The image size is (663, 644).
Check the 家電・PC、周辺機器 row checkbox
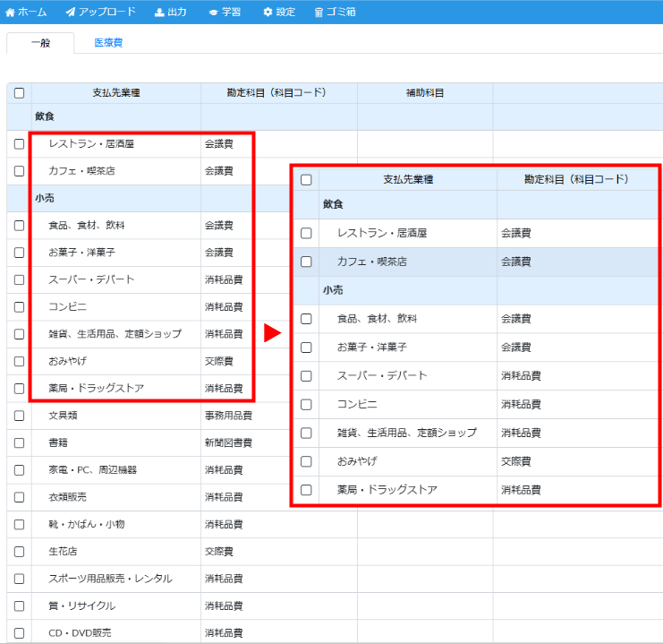[19, 470]
